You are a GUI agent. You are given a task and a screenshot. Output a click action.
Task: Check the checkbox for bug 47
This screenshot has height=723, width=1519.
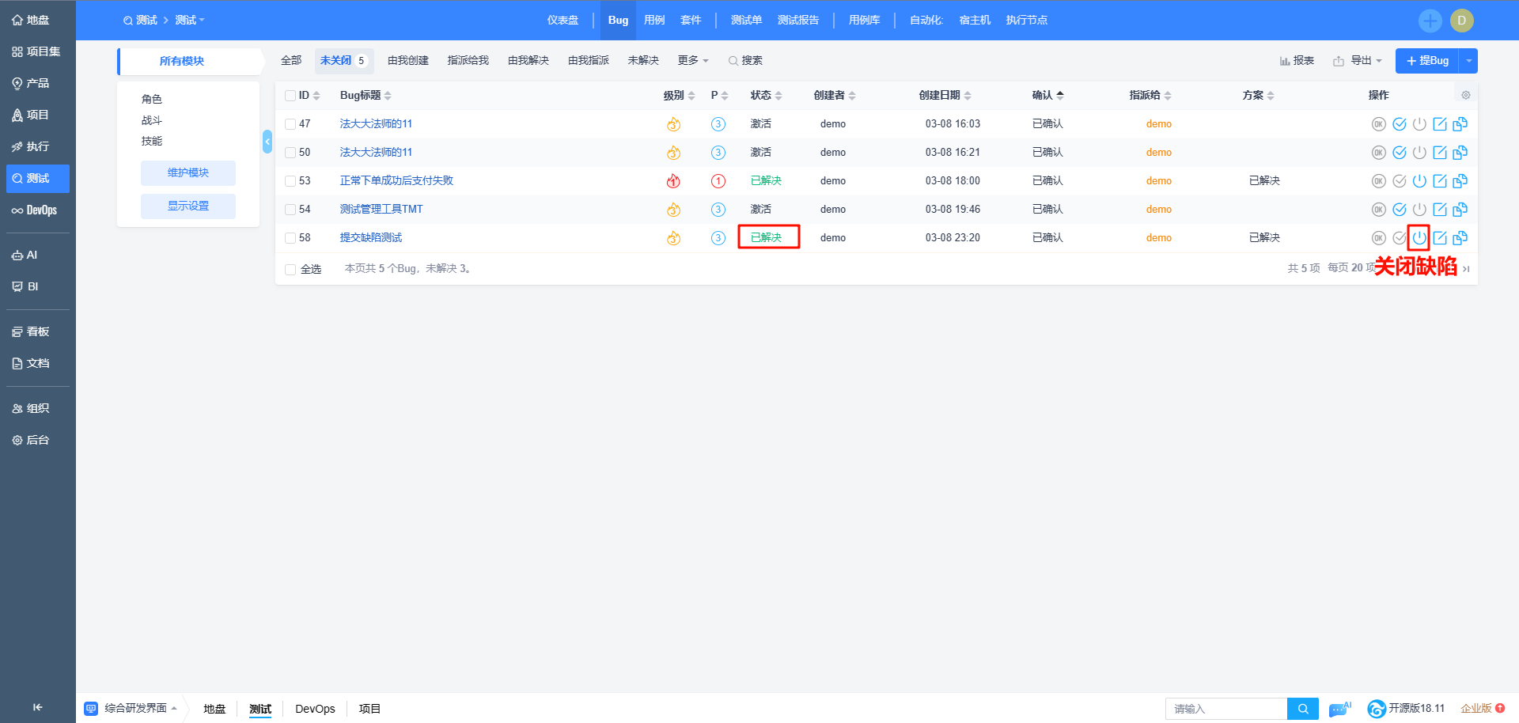[290, 124]
